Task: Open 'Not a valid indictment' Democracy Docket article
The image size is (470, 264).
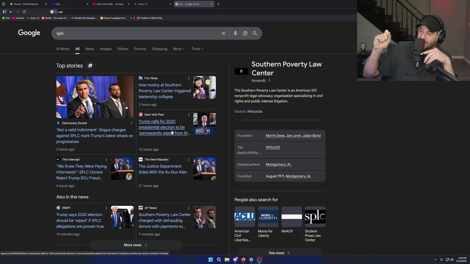Action: point(95,136)
